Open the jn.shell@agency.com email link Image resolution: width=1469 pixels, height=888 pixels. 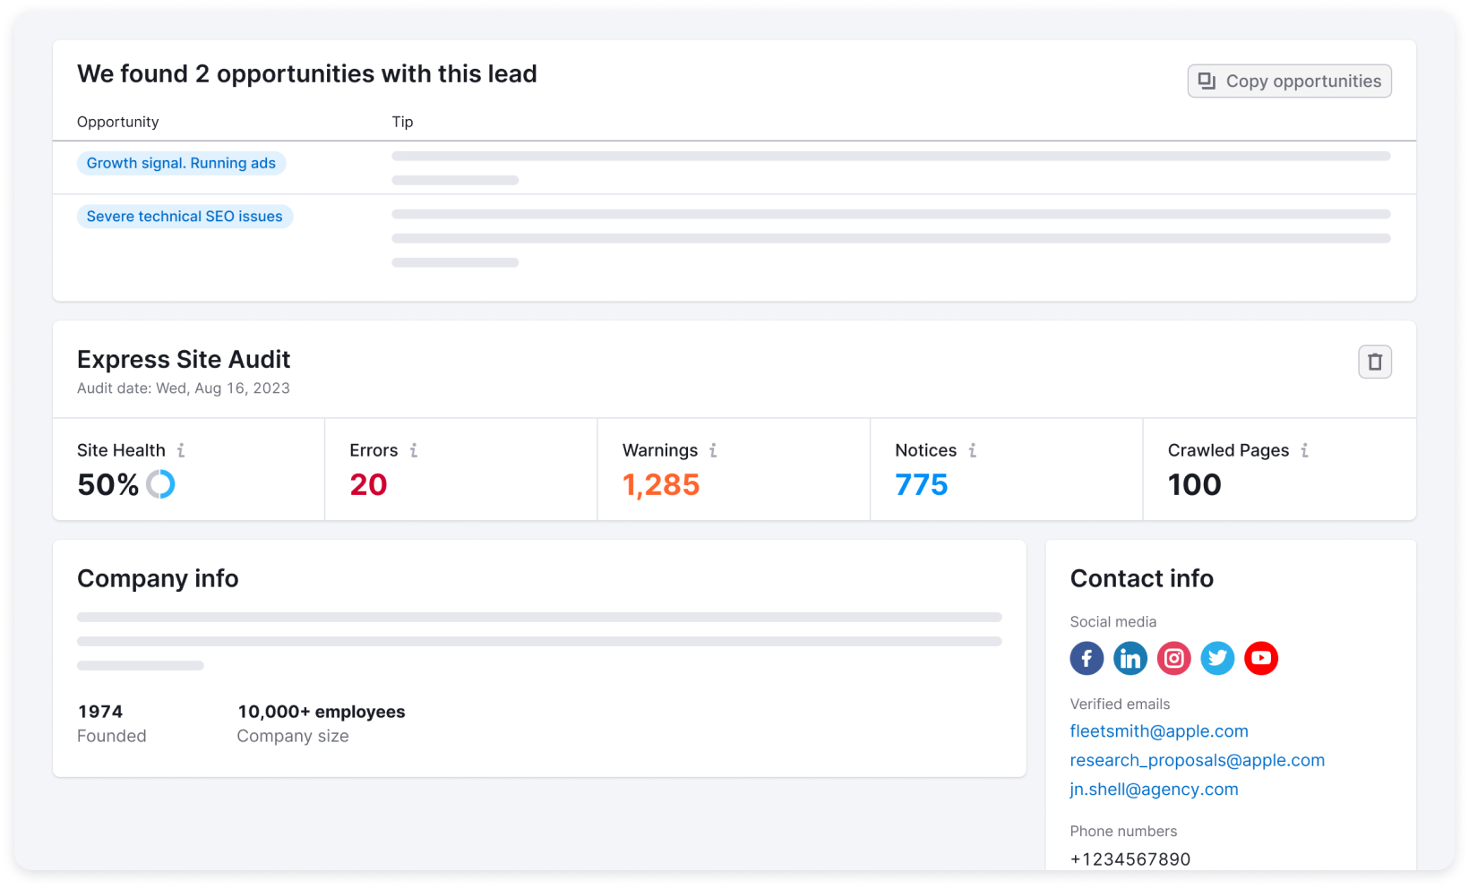[x=1154, y=790]
